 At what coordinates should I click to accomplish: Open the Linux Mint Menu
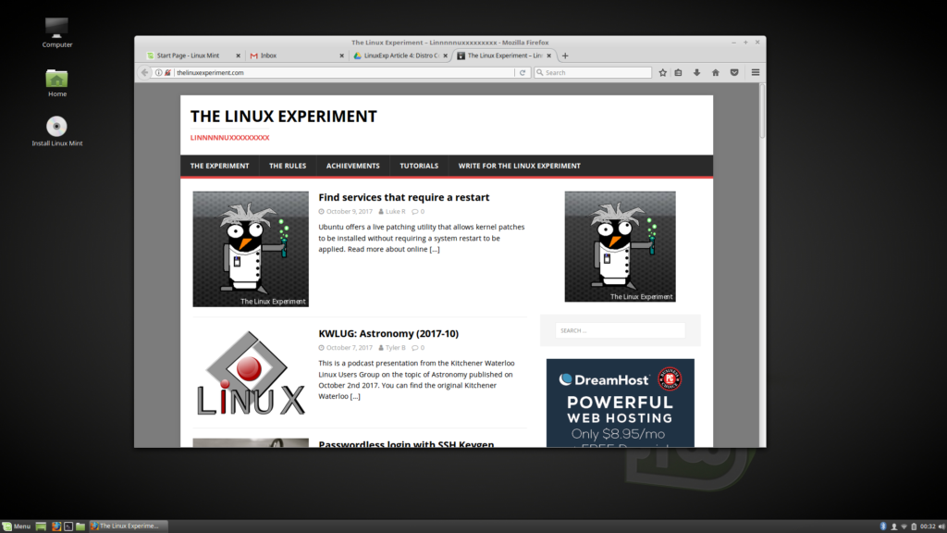(17, 526)
